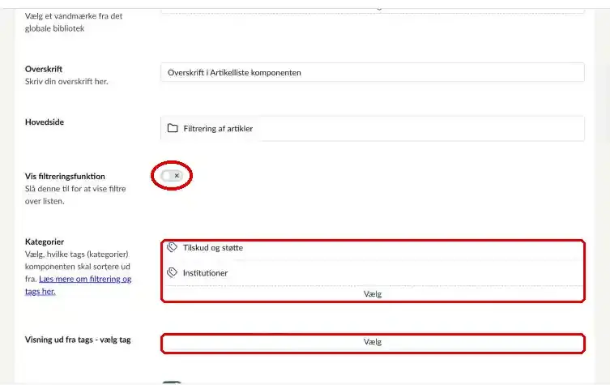The image size is (610, 385).
Task: Click the Hovedside field label
Action: pyautogui.click(x=45, y=122)
